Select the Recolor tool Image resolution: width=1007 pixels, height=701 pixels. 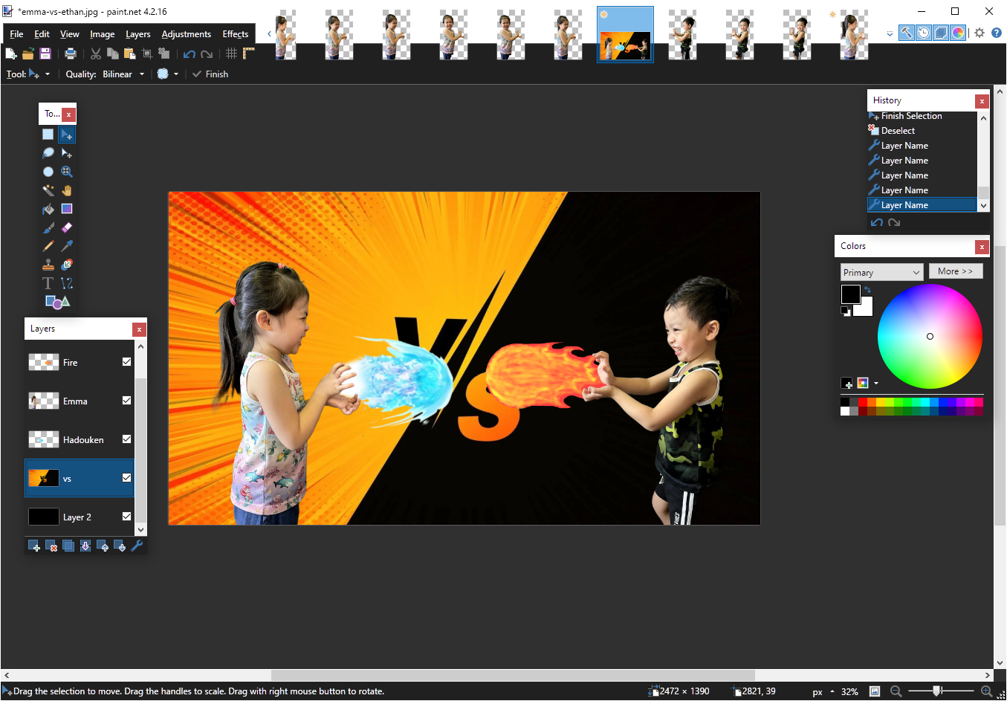coord(67,265)
